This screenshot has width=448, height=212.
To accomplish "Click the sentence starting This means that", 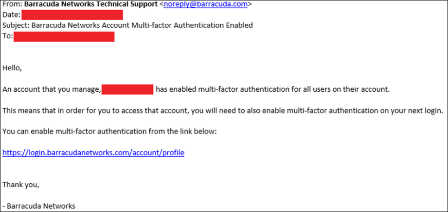I will pyautogui.click(x=223, y=111).
